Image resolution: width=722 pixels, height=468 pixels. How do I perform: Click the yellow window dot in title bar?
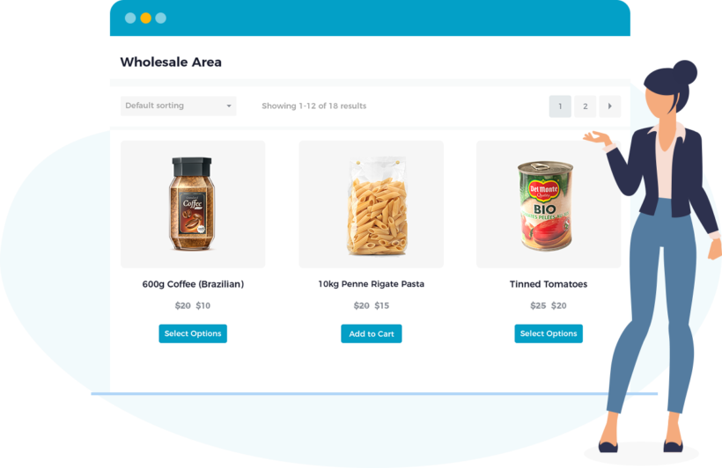[x=145, y=18]
